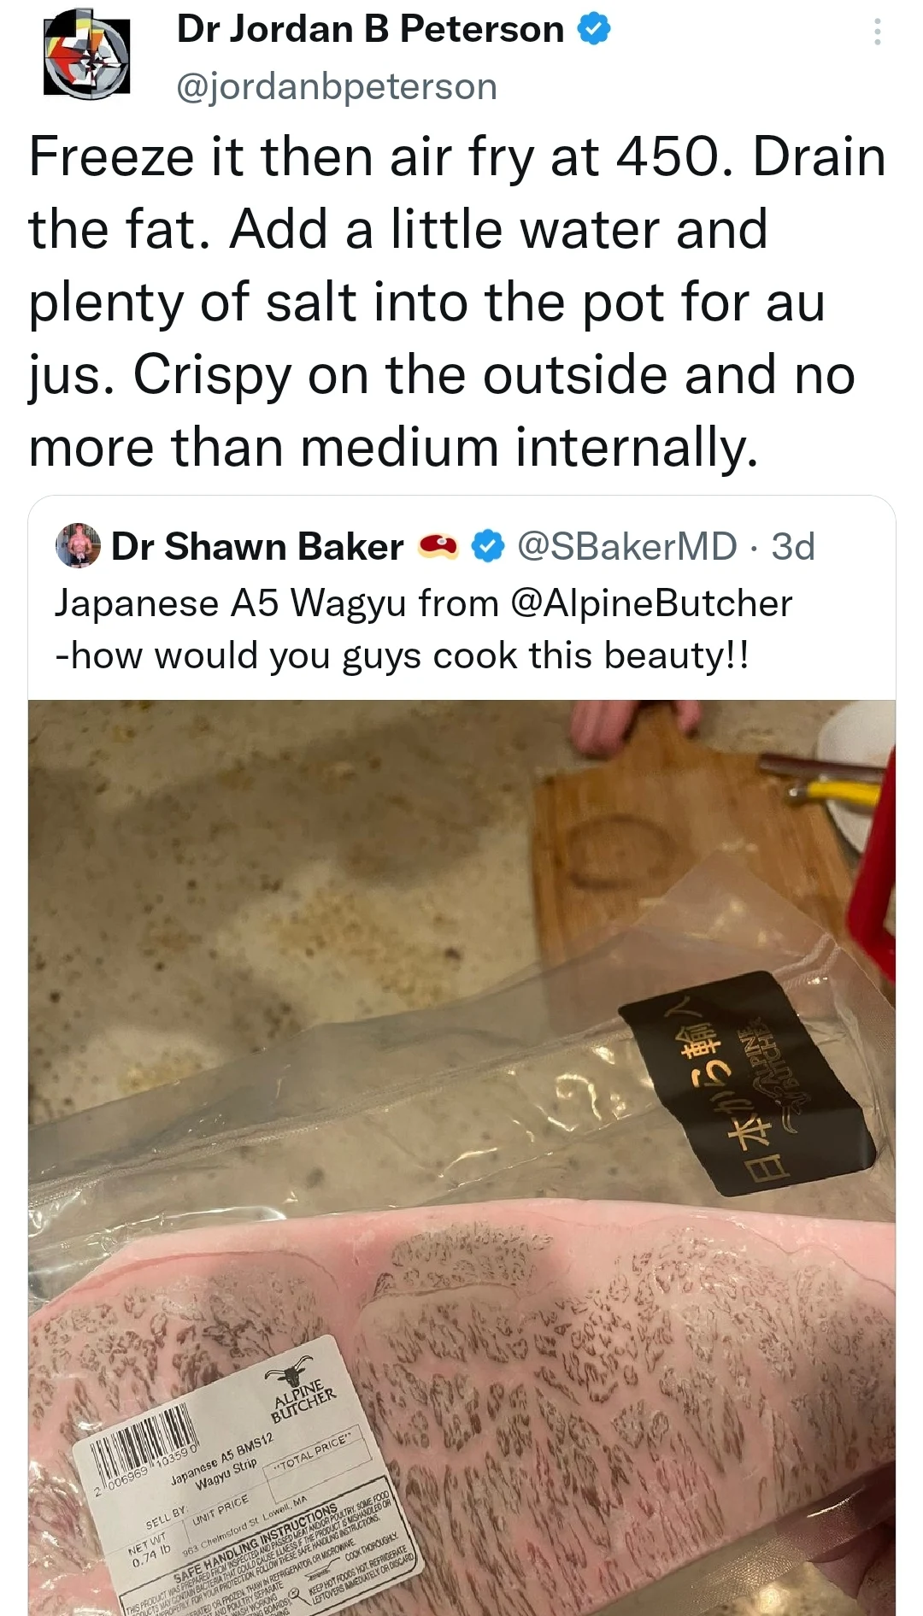Follow the @AlpineButcher mention link

(652, 603)
